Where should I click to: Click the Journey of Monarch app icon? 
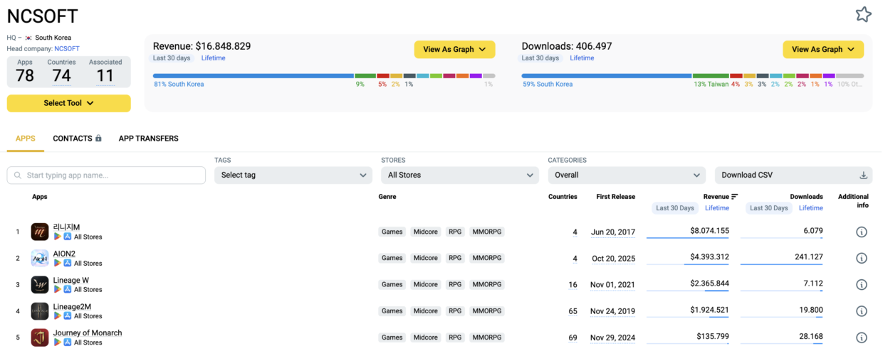(40, 337)
